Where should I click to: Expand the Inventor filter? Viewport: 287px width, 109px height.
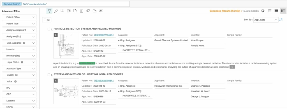pos(19,49)
